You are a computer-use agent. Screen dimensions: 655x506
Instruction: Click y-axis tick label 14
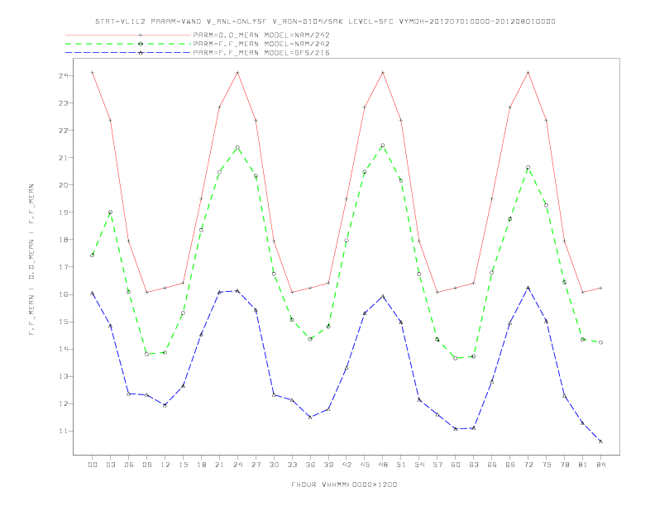tap(64, 349)
